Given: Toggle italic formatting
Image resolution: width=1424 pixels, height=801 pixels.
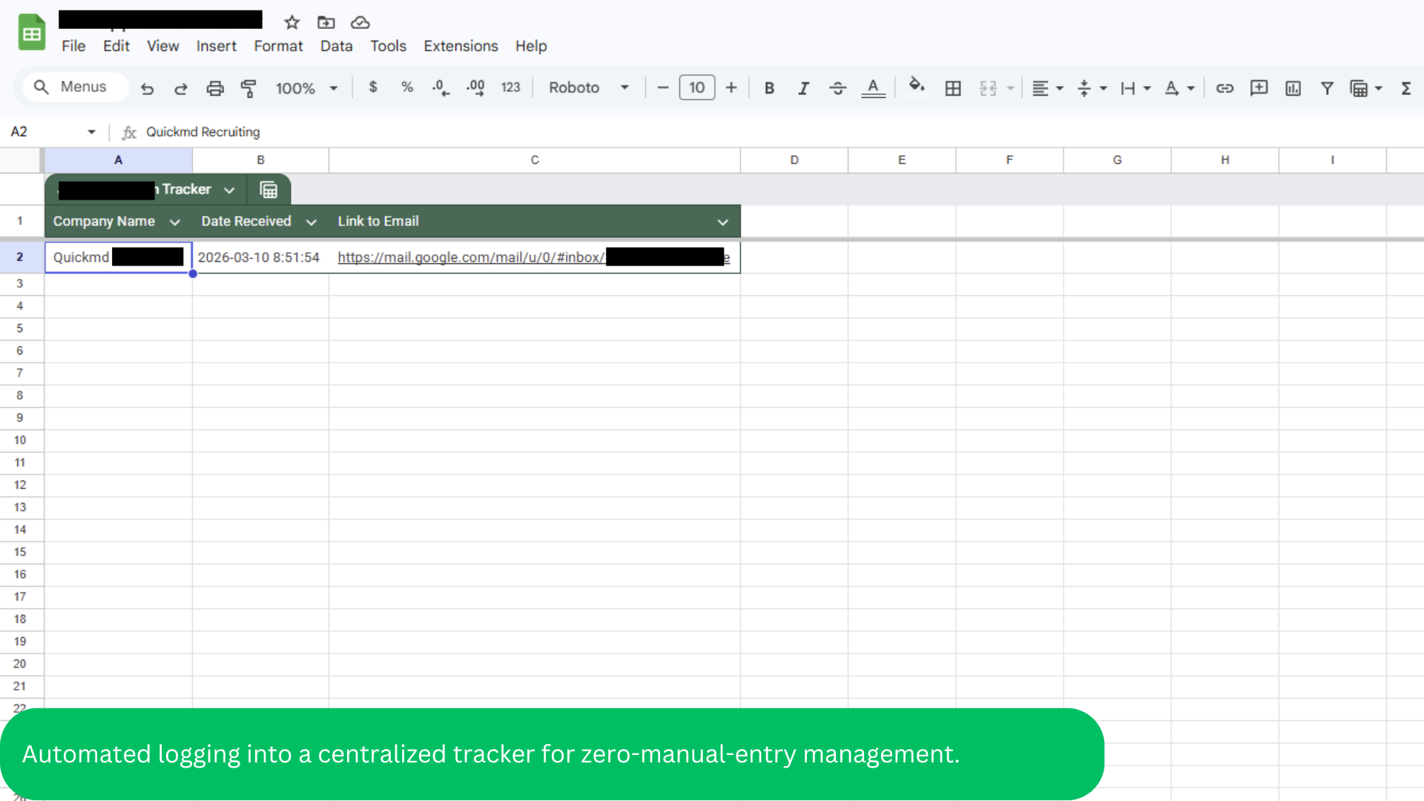Looking at the screenshot, I should tap(803, 88).
